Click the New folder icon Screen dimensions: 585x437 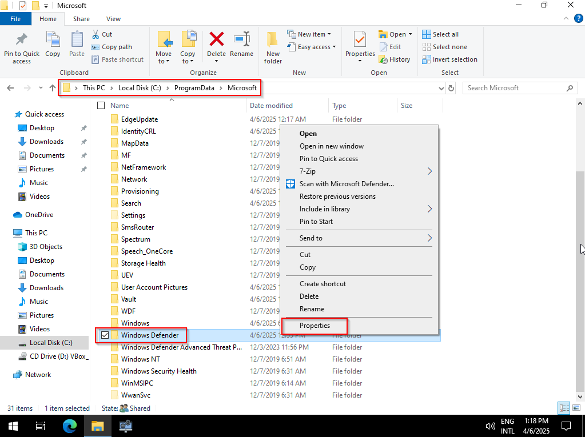point(273,39)
